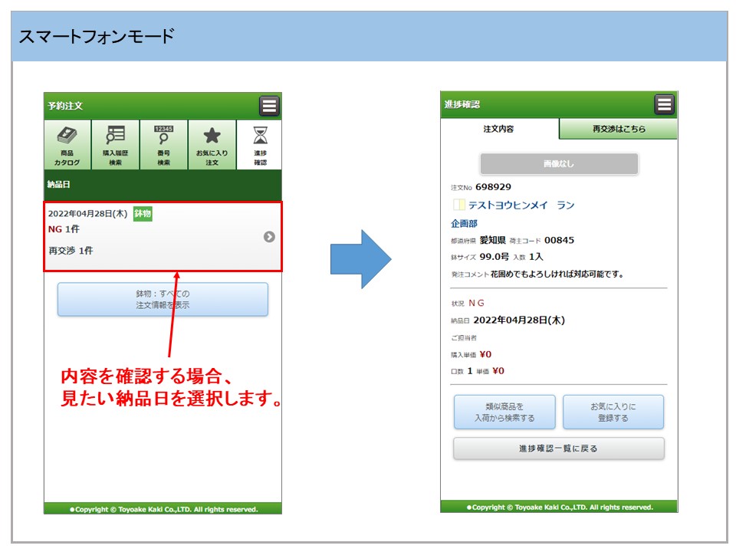Screen dimensions: 736x552
Task: Open the 商品カタログ catalog icon
Action: (x=67, y=144)
